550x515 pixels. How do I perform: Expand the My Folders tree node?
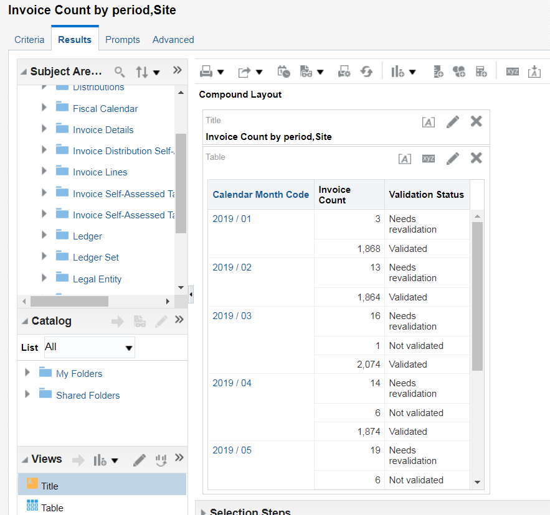(x=26, y=373)
